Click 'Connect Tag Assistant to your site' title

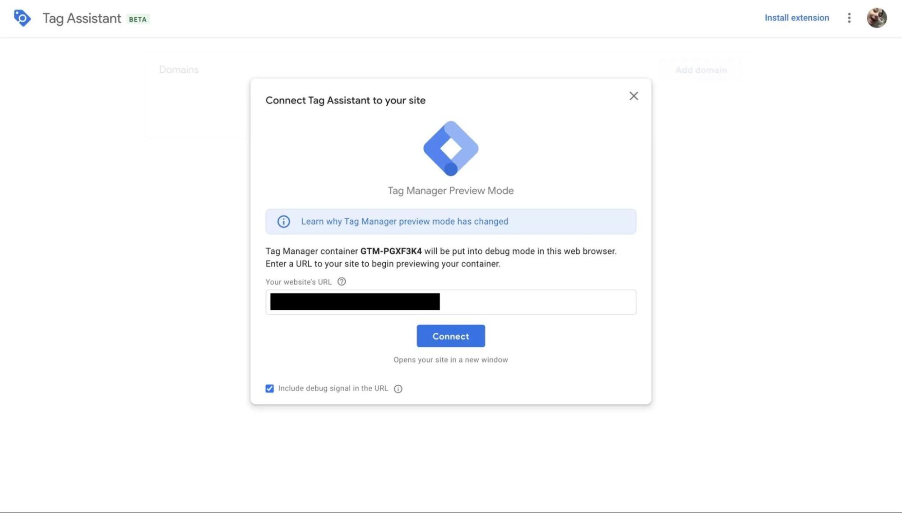(345, 100)
